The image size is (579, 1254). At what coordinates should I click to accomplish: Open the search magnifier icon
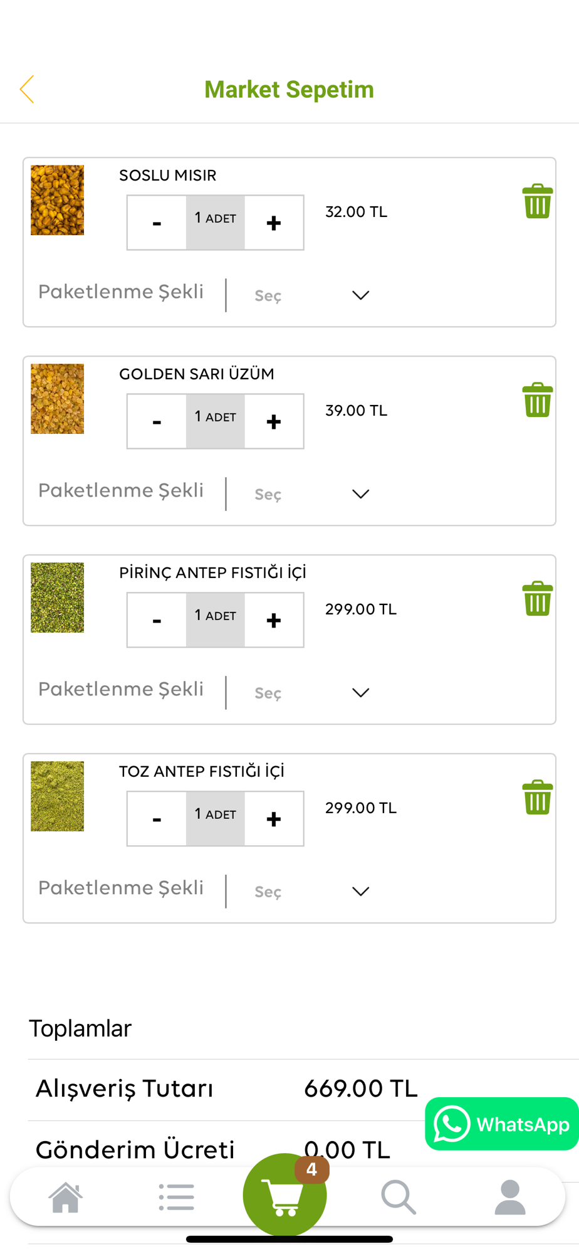pyautogui.click(x=399, y=1197)
